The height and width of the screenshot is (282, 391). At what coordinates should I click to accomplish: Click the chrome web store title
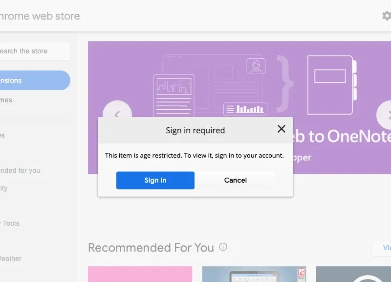coord(39,16)
